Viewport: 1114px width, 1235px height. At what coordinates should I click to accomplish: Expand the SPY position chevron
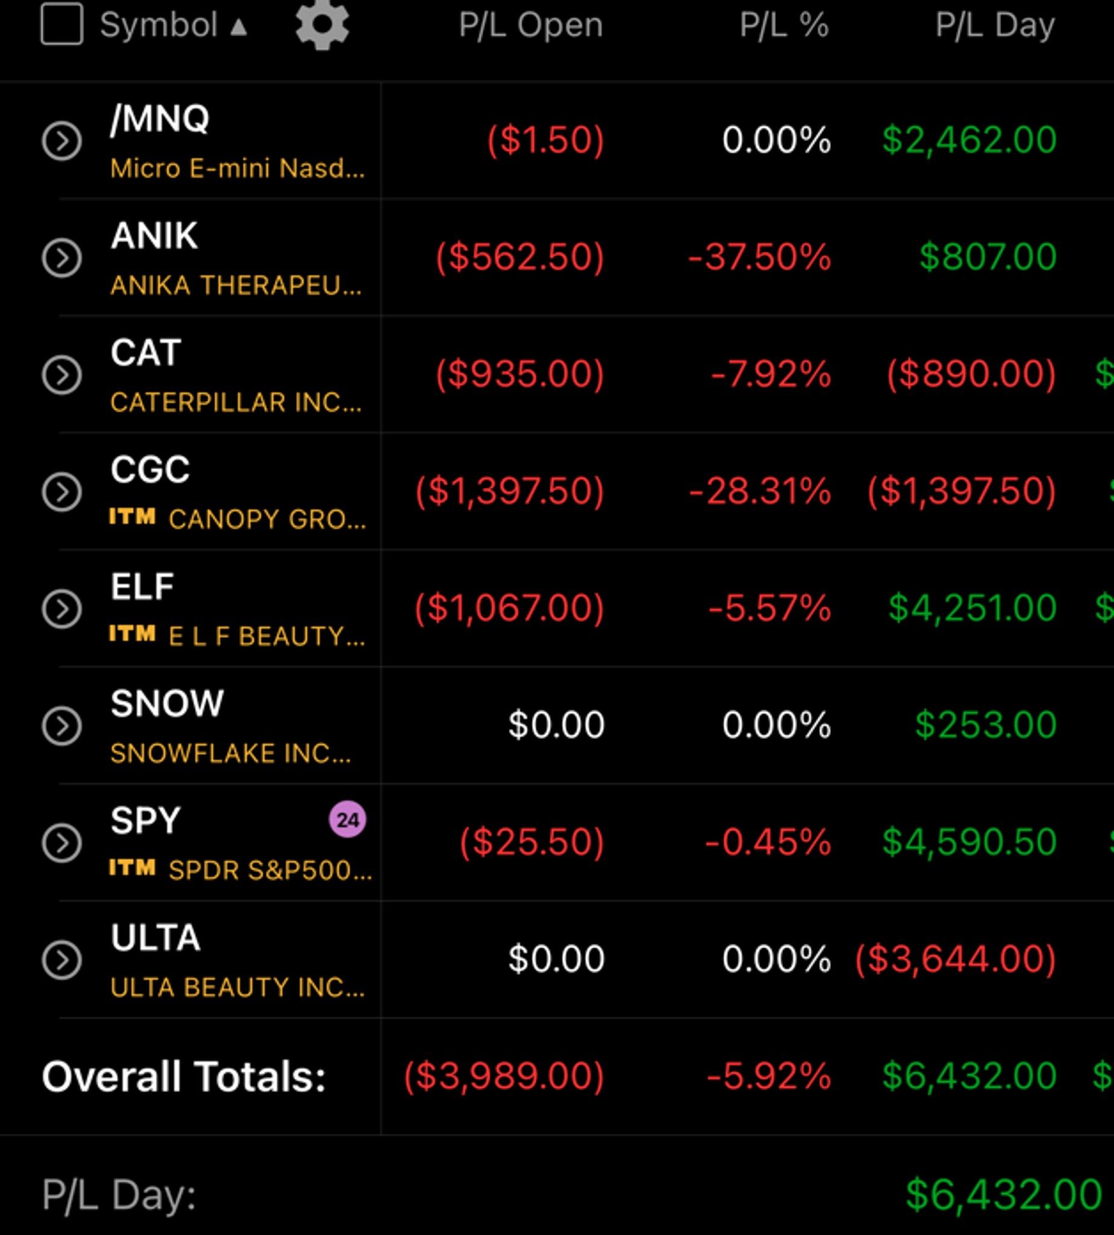[x=62, y=842]
